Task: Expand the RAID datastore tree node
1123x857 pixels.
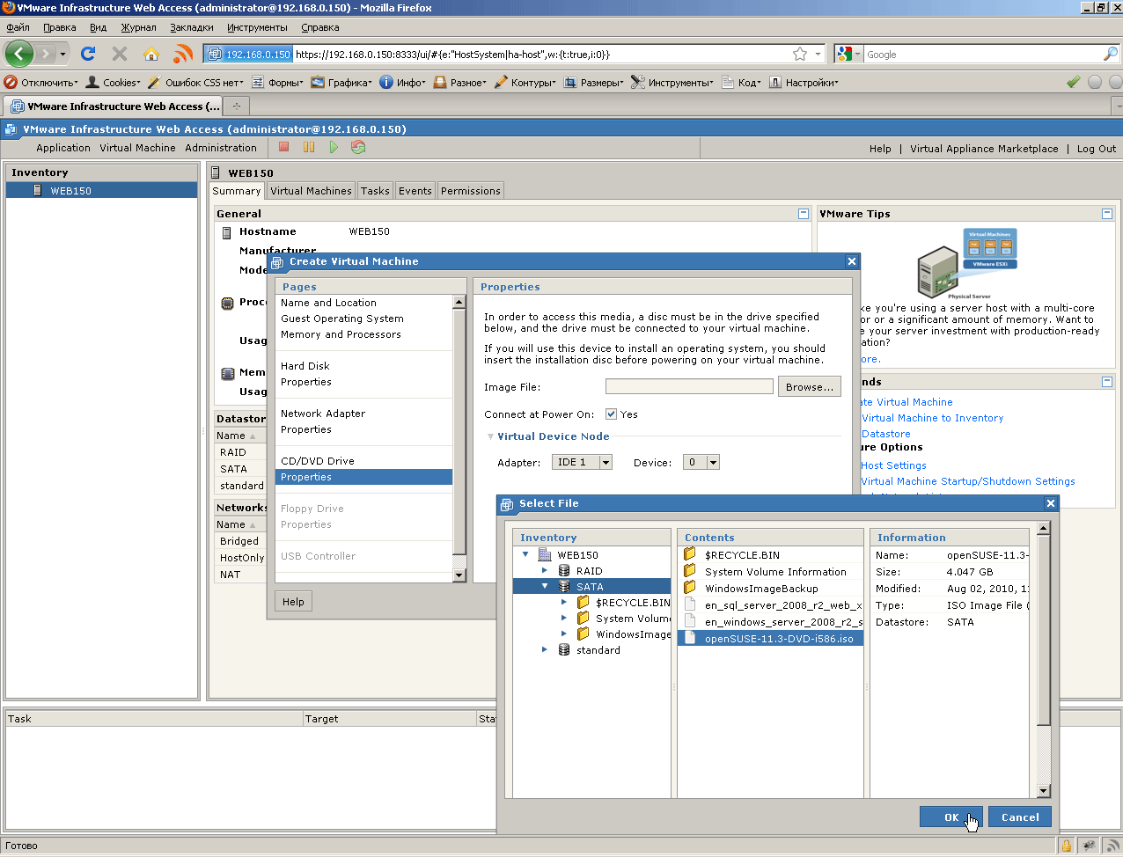Action: click(x=545, y=571)
